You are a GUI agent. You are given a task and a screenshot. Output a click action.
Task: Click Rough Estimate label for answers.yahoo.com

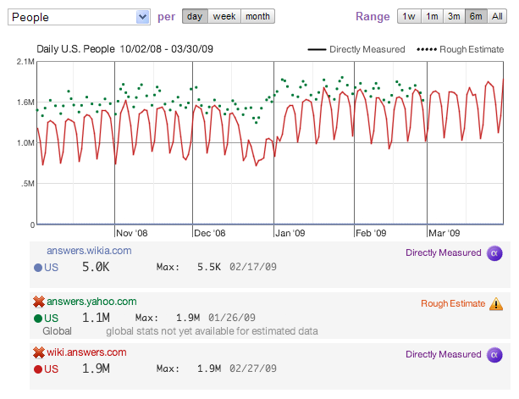pyautogui.click(x=453, y=303)
